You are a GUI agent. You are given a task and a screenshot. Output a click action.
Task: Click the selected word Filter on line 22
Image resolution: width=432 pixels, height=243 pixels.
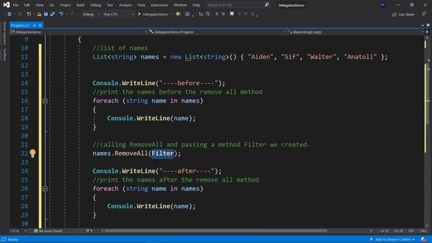(x=163, y=153)
